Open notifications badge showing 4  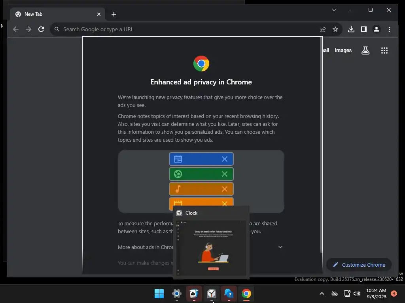click(x=394, y=293)
